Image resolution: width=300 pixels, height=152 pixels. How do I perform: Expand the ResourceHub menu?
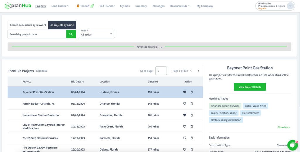click(x=180, y=6)
